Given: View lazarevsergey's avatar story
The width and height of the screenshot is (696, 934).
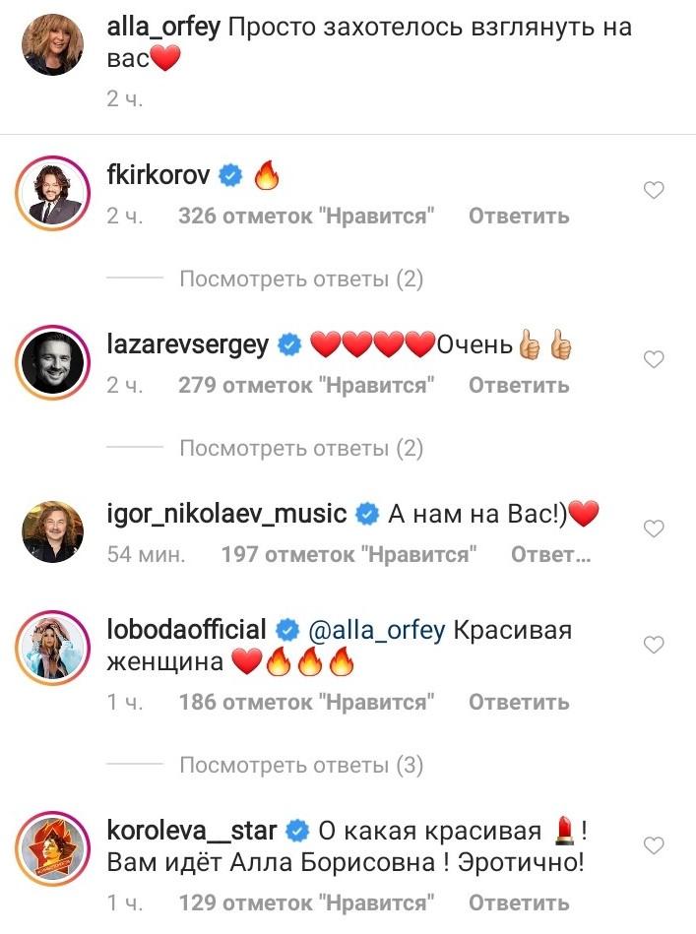Looking at the screenshot, I should 52,362.
